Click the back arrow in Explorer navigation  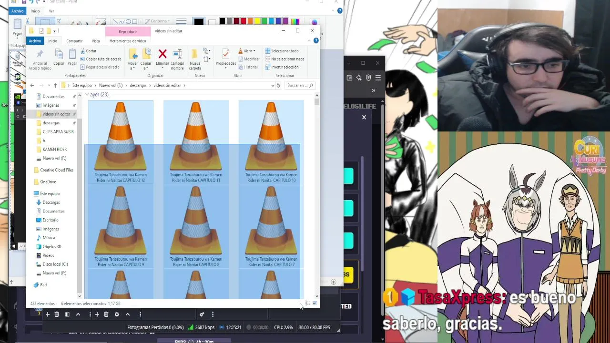[x=32, y=85]
